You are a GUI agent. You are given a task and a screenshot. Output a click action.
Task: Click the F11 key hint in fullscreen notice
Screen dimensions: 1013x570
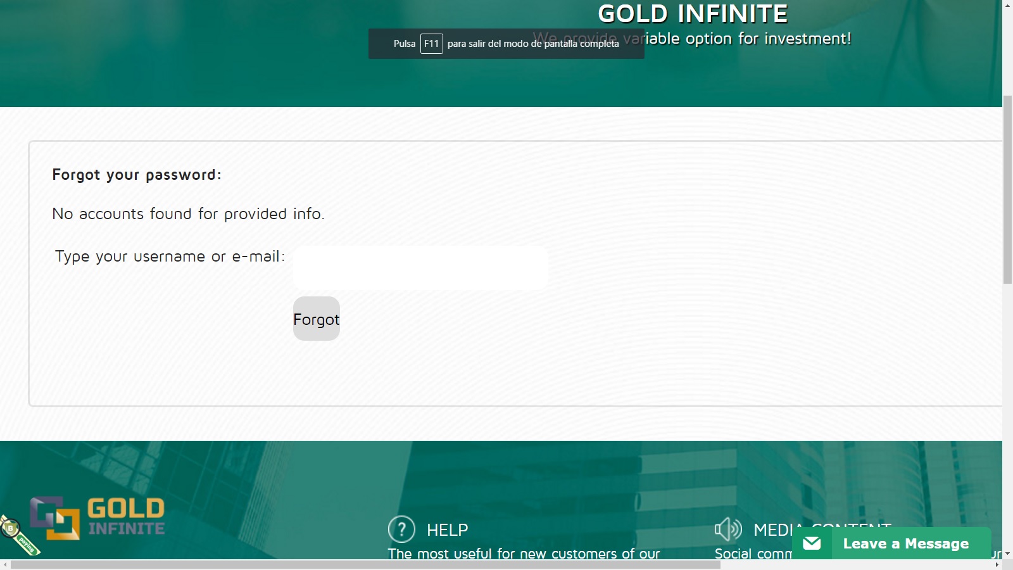[431, 44]
